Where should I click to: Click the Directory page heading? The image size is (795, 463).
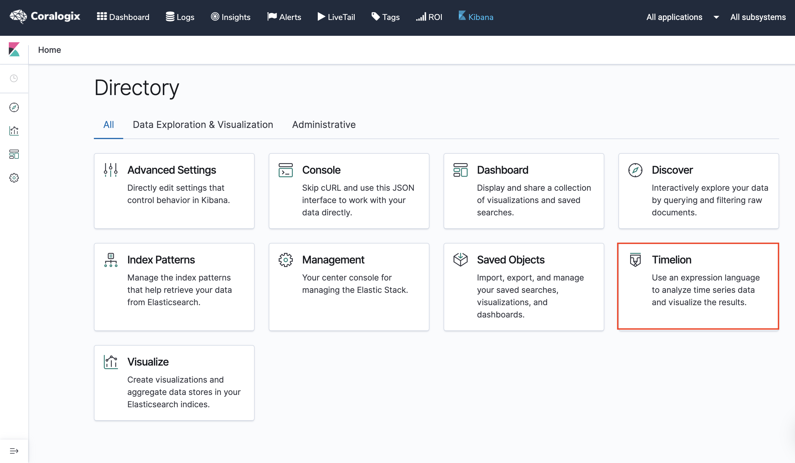(137, 87)
